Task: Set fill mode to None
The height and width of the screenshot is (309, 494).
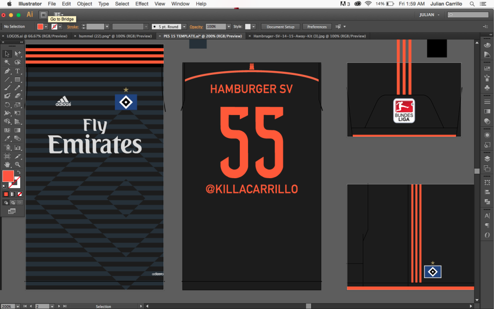Action: pos(19,194)
